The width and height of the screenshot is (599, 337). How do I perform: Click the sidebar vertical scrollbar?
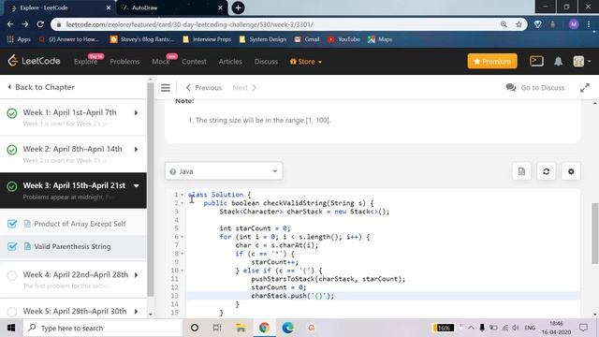click(150, 189)
